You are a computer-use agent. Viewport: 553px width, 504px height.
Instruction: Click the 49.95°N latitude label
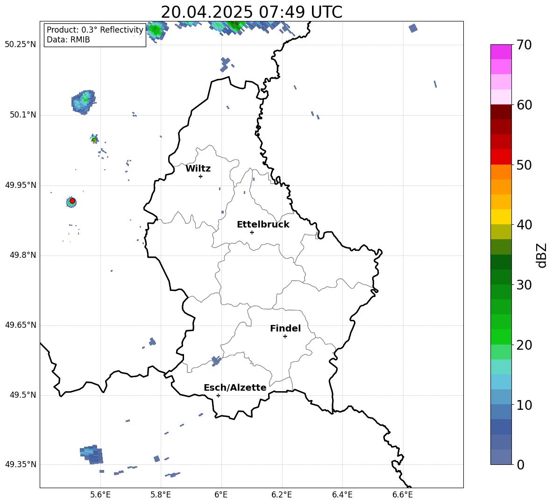click(21, 185)
